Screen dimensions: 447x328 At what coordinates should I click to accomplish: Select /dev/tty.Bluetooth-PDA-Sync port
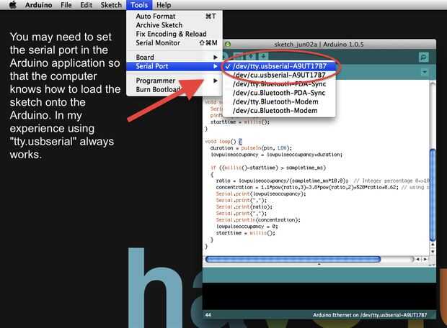[x=279, y=83]
